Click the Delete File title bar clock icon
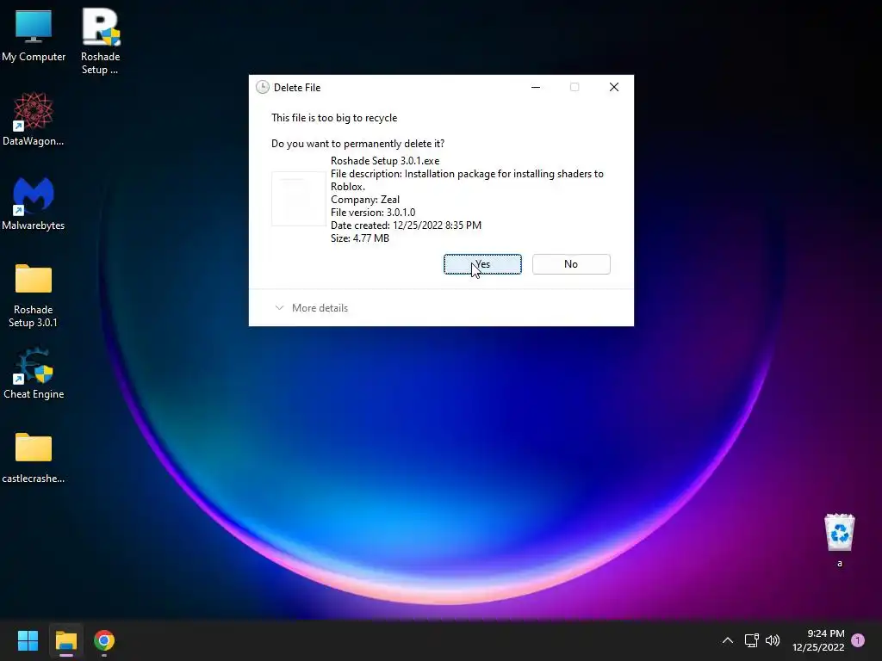 point(262,87)
